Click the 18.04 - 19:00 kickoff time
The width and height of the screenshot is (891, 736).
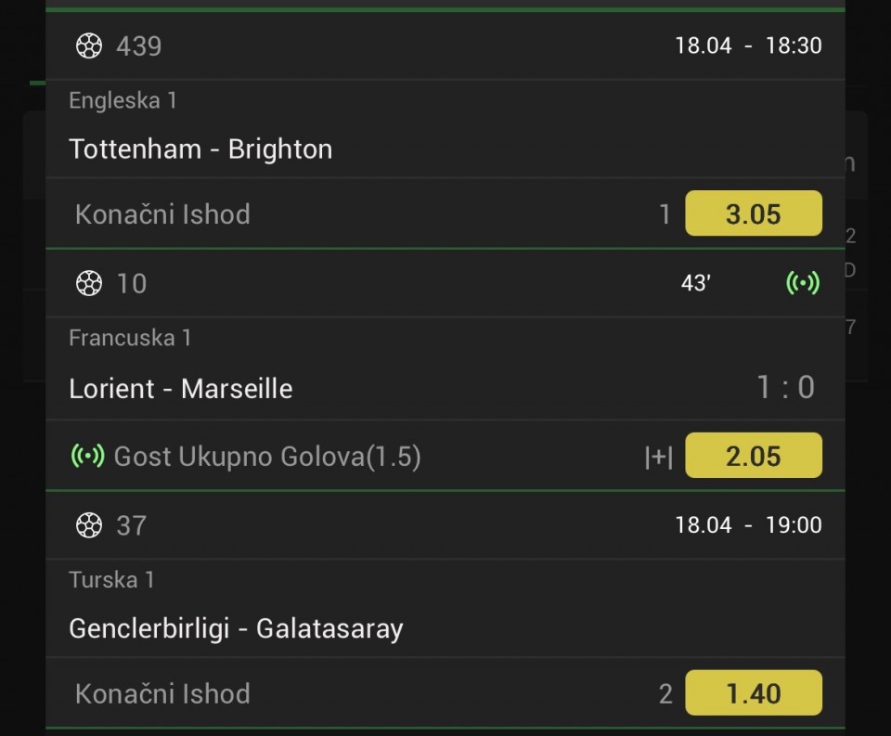tap(748, 525)
